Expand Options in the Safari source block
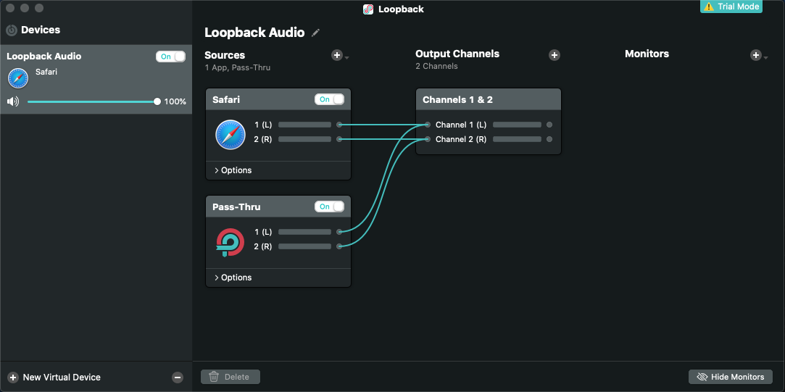The height and width of the screenshot is (392, 785). (x=233, y=170)
